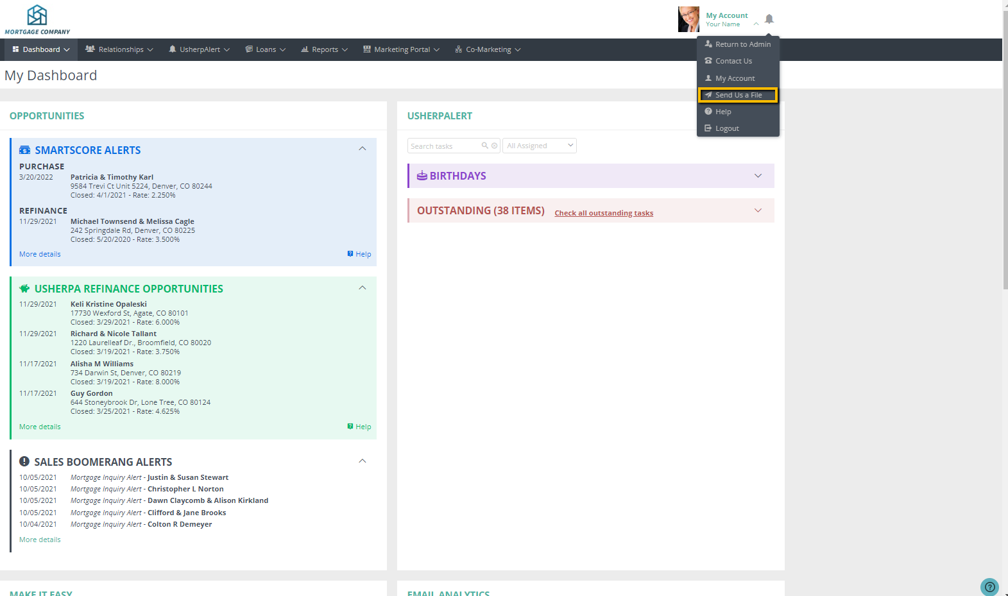1008x596 pixels.
Task: Choose Logout from the account menu
Action: tap(727, 128)
